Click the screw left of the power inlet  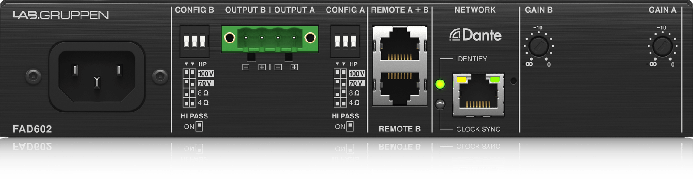pos(33,77)
